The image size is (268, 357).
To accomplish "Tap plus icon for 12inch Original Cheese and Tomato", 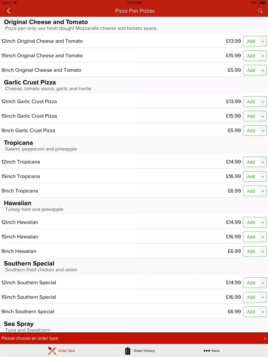I will coord(263,41).
